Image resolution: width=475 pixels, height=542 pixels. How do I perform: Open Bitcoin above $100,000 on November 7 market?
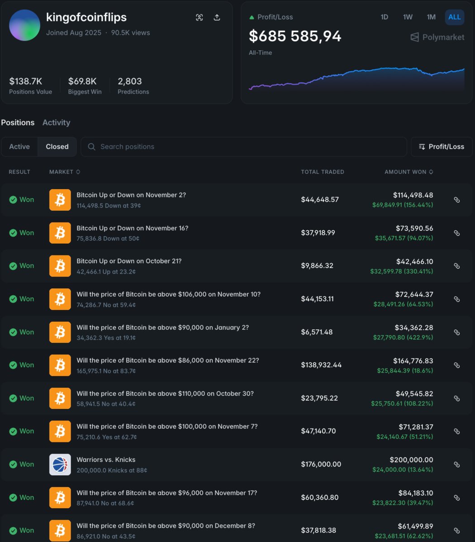click(x=167, y=426)
